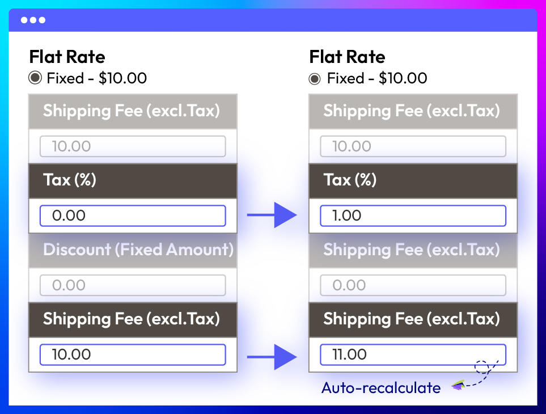Focus the shipping fee field showing 11.00
Image resolution: width=546 pixels, height=414 pixels.
click(413, 355)
